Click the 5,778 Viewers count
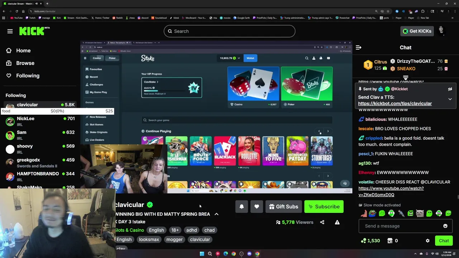This screenshot has height=258, width=459. (295, 222)
